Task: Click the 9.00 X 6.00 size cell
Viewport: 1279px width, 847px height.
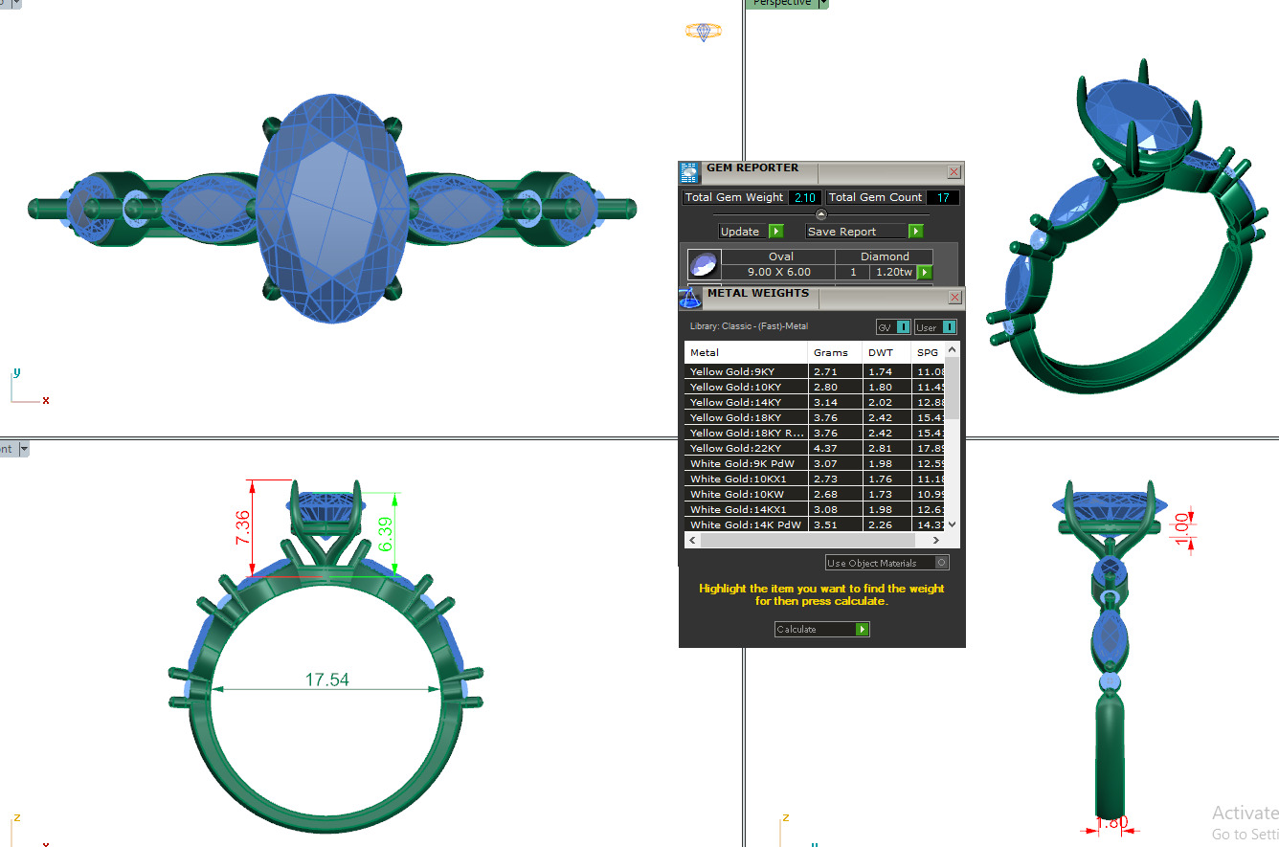Action: pyautogui.click(x=778, y=272)
